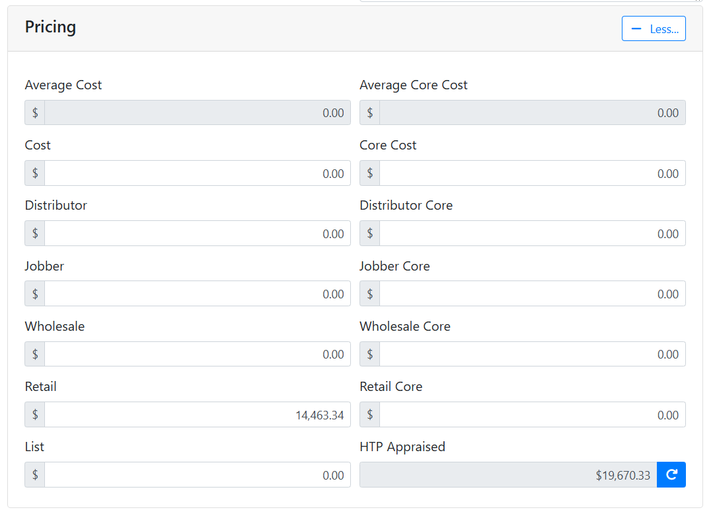
Task: Select the Jobber Core price input
Action: [x=532, y=294]
